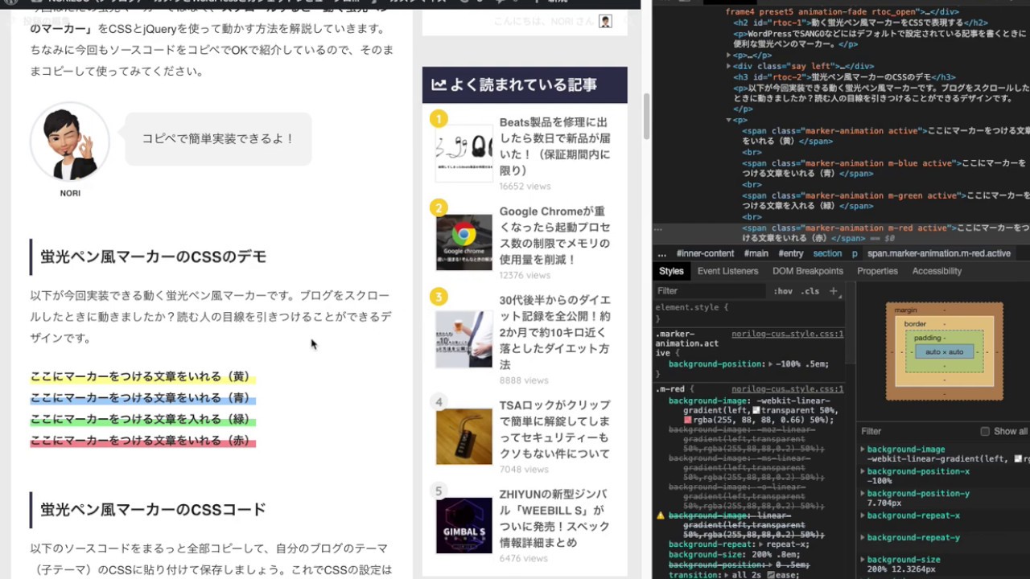
Task: Open the diet record article thumbnail
Action: pos(464,339)
